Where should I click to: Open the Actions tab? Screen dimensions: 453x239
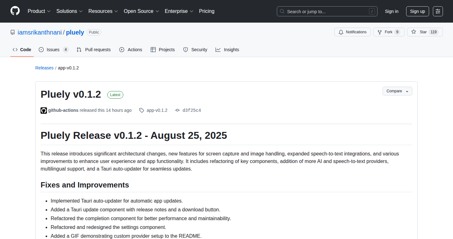pos(131,50)
